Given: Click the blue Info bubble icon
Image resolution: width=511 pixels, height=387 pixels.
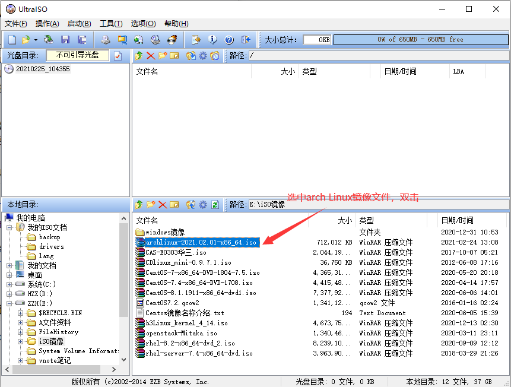Looking at the screenshot, I should 212,40.
